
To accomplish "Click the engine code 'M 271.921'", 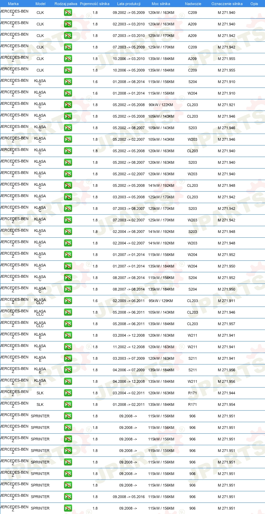I will [x=226, y=105].
